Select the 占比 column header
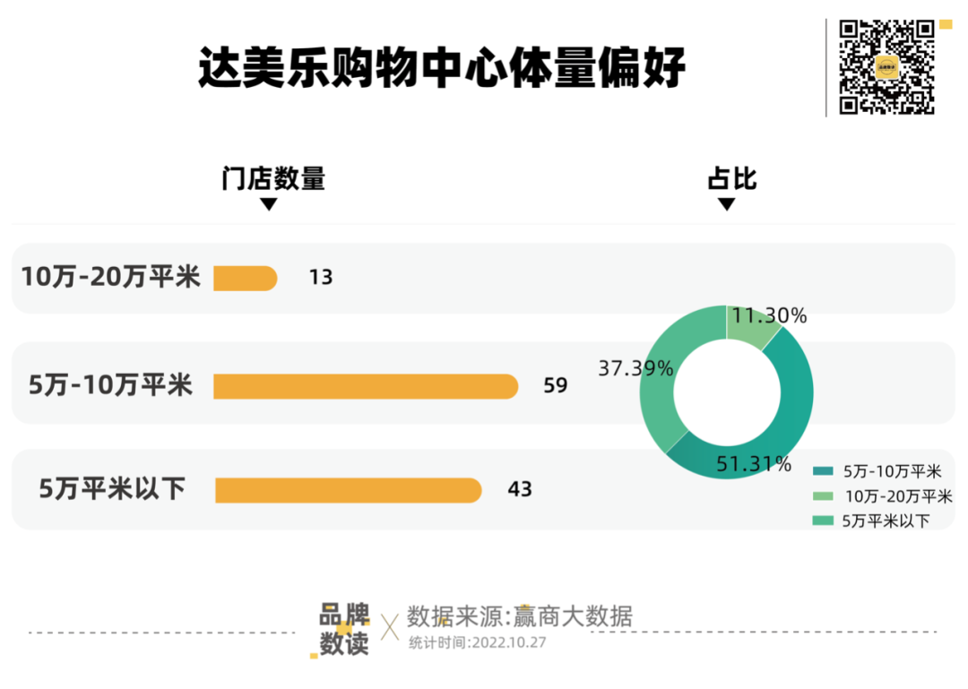This screenshot has height=689, width=968. pyautogui.click(x=732, y=179)
